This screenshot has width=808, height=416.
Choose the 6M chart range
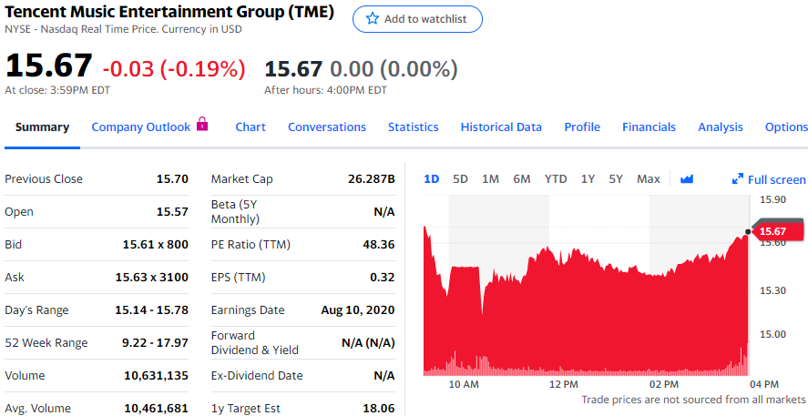(521, 179)
